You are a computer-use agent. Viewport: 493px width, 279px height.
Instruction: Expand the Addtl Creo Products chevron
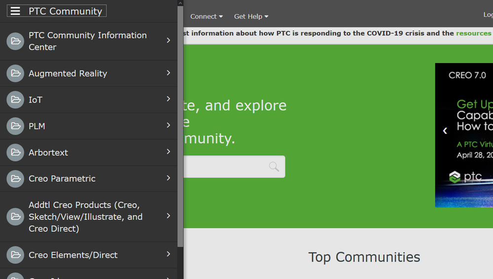click(168, 216)
